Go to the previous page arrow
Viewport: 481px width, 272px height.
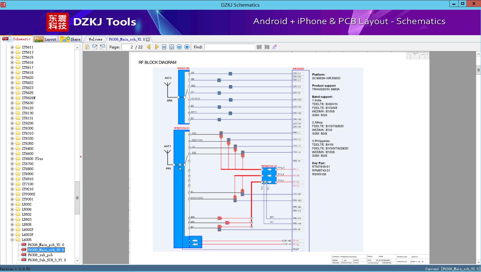(x=149, y=47)
